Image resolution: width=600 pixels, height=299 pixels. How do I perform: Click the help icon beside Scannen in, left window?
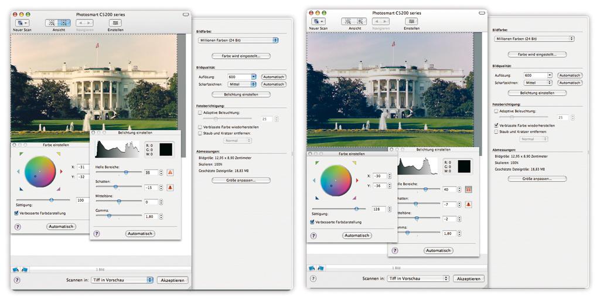tap(17, 280)
